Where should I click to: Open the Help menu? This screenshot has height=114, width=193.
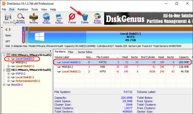point(53,9)
